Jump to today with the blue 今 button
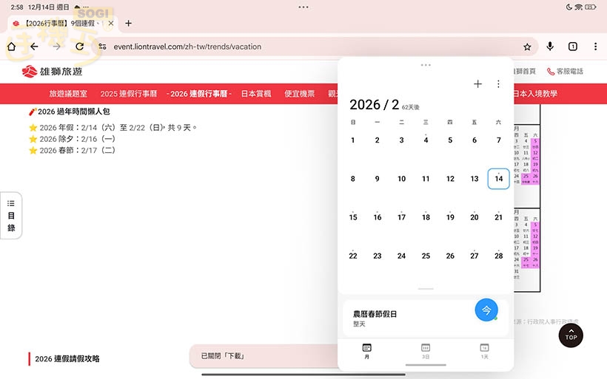Screen dimensions: 607x379 (x=486, y=310)
